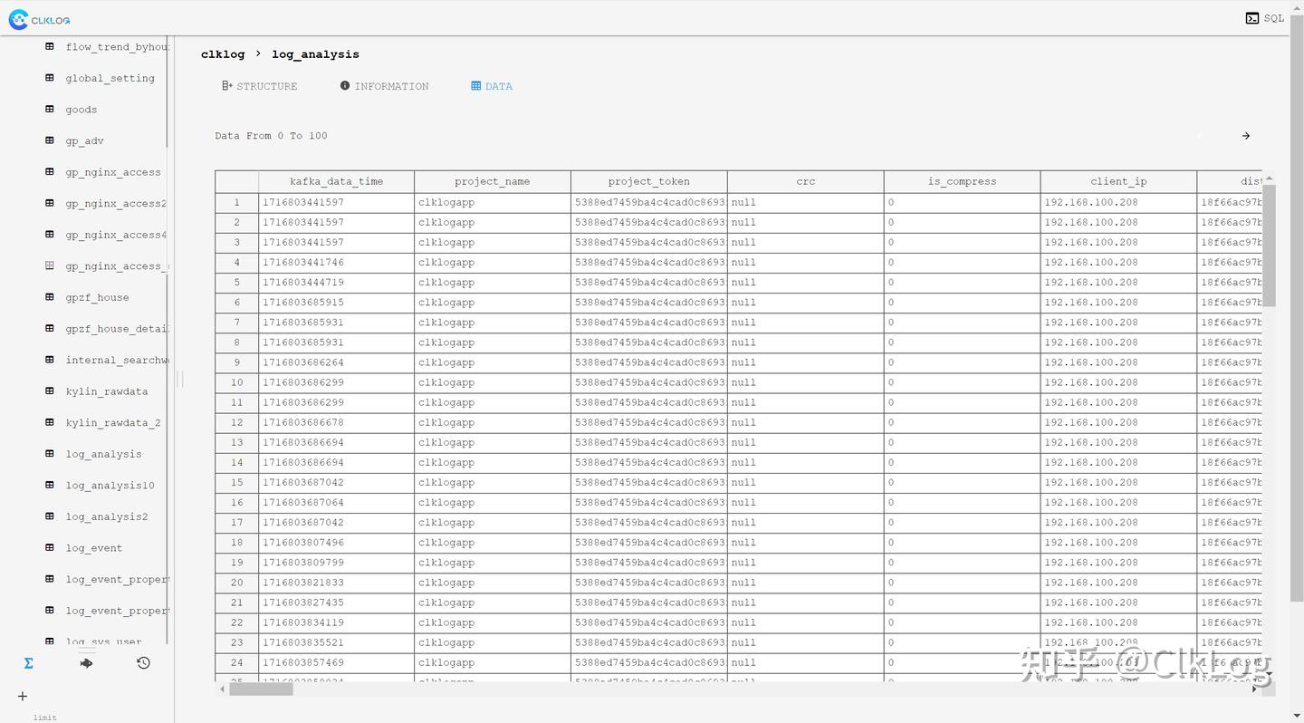Select the cell with value 1716803809799
This screenshot has height=723, width=1304.
336,563
